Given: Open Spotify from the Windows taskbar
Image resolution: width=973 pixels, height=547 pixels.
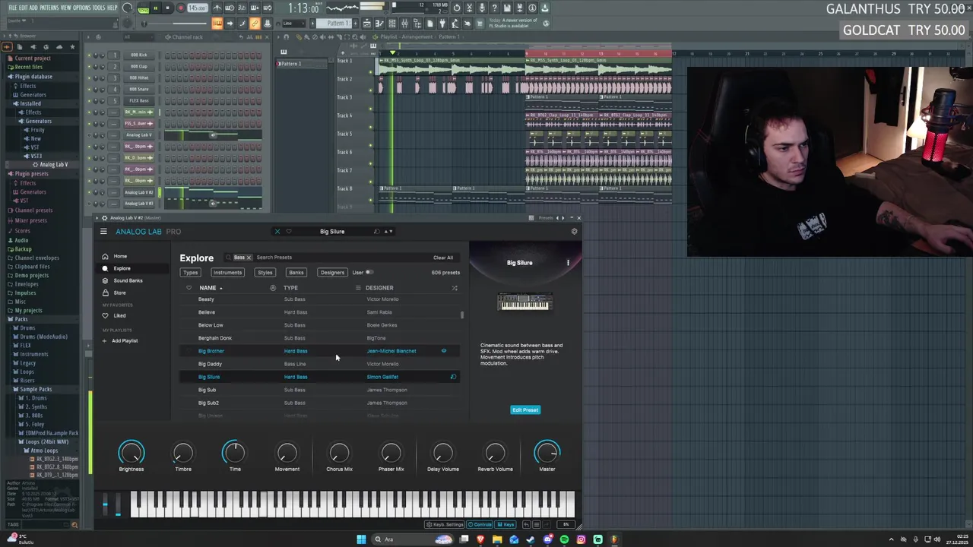Looking at the screenshot, I should (x=564, y=539).
